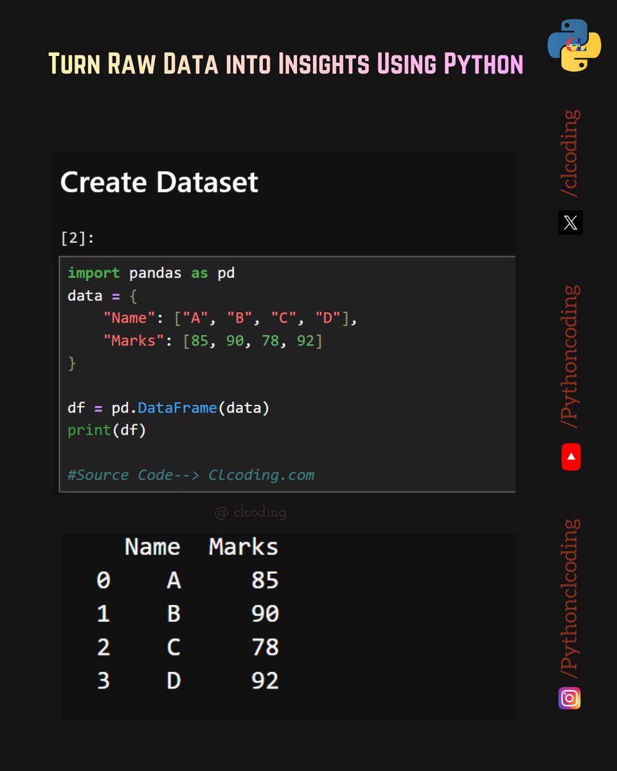The image size is (617, 771).
Task: Select the white X glyph in the black square
Action: pos(570,223)
